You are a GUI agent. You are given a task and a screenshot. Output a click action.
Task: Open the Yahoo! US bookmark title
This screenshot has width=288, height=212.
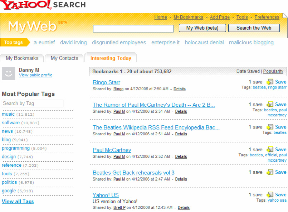(106, 195)
